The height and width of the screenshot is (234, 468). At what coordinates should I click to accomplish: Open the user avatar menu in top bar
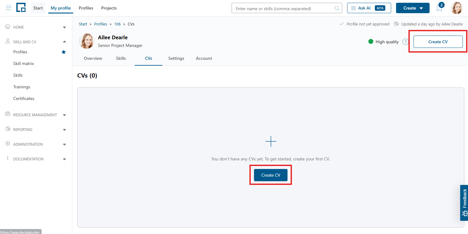click(x=456, y=8)
